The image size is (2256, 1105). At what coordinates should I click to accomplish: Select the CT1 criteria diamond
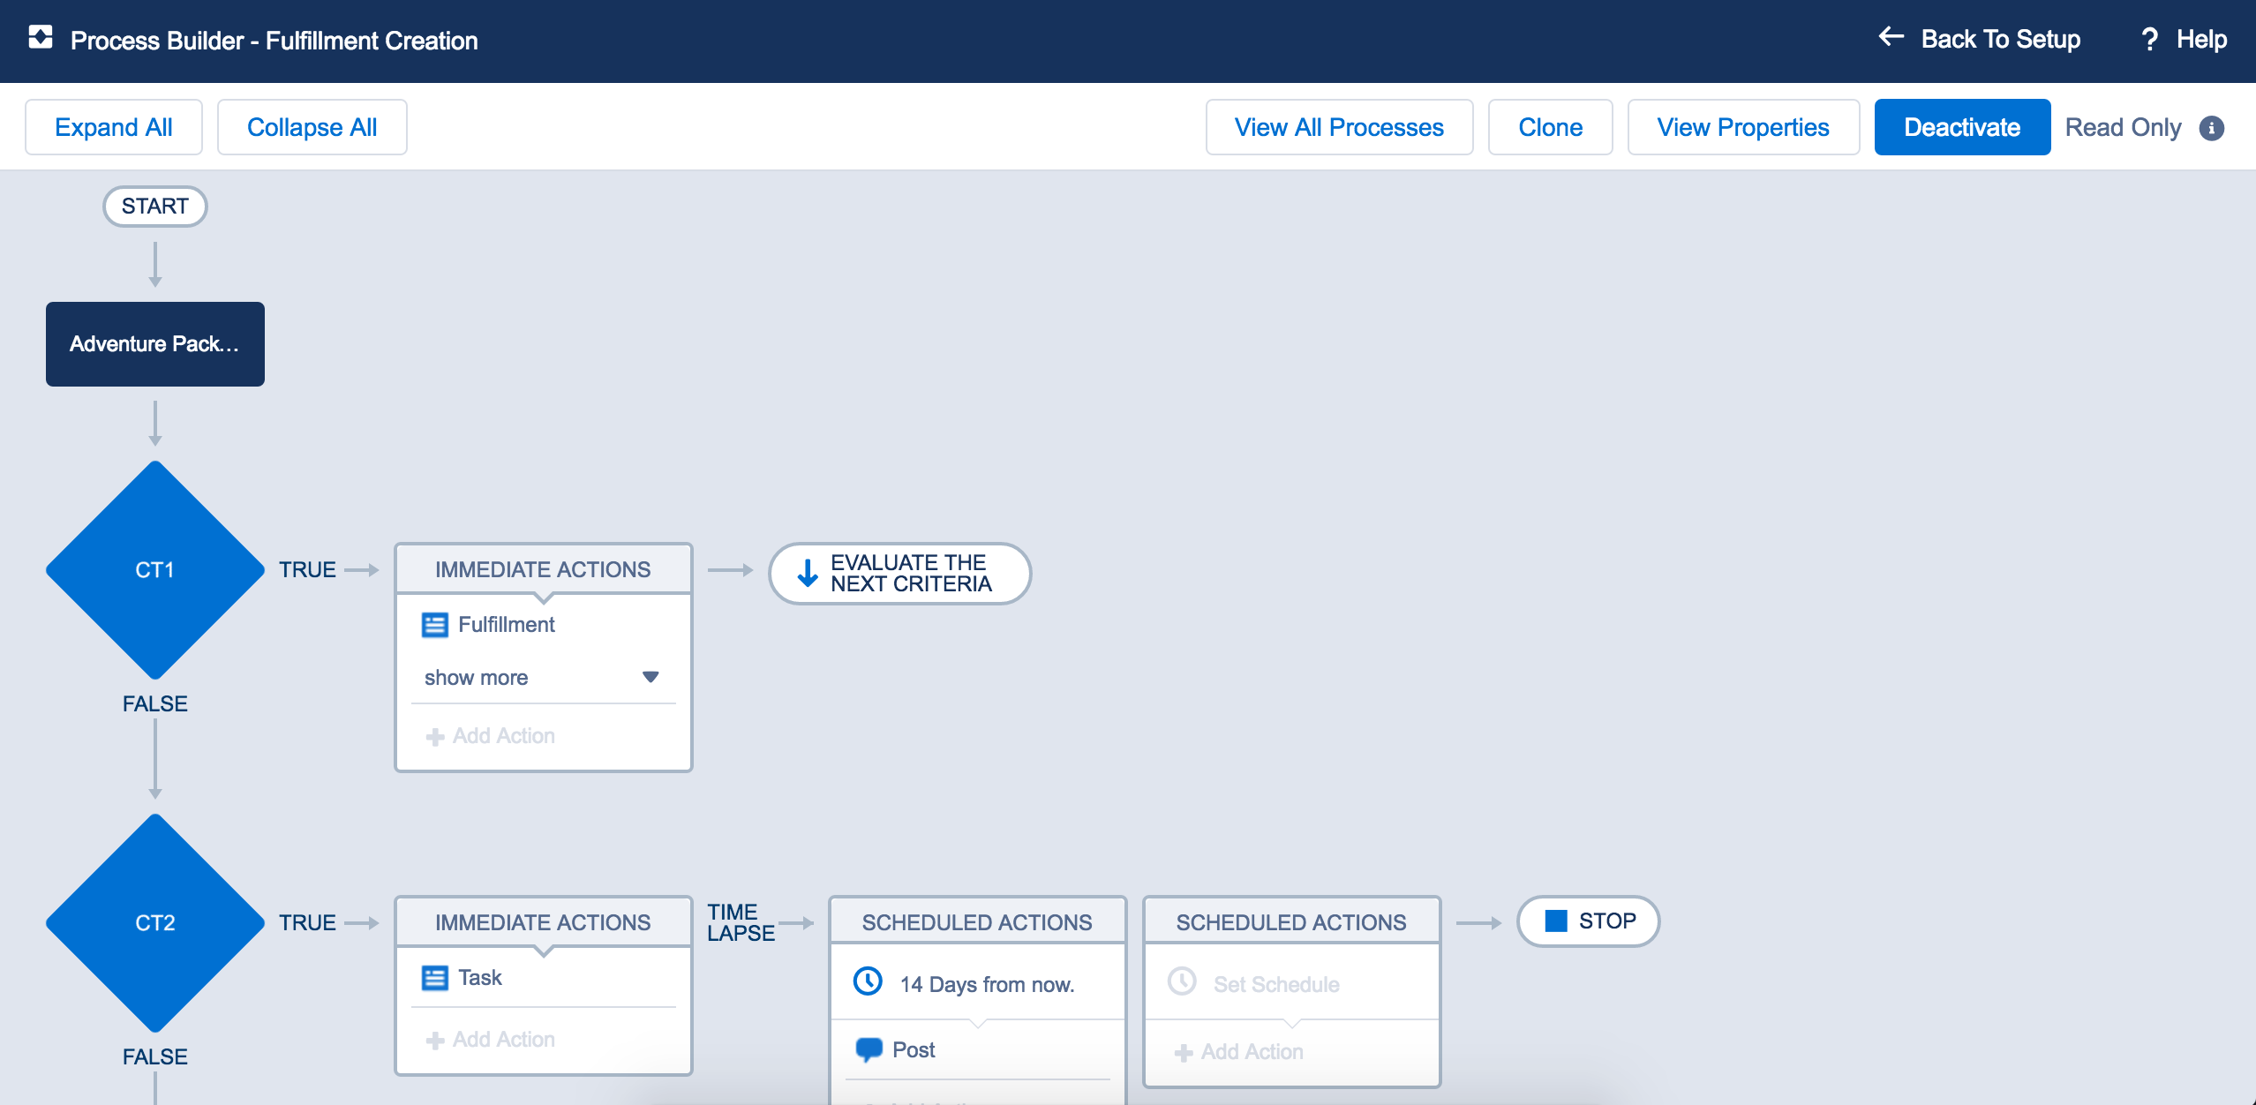tap(155, 570)
